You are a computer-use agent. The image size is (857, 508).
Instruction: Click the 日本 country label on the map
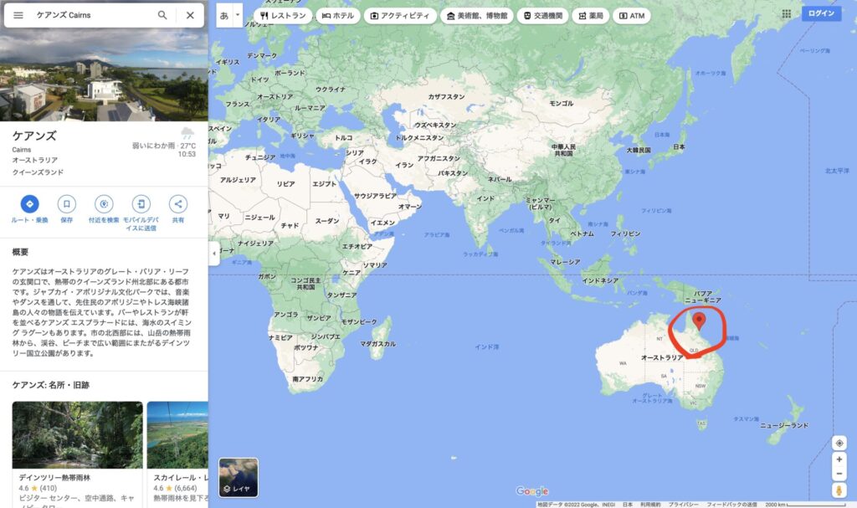[x=680, y=147]
